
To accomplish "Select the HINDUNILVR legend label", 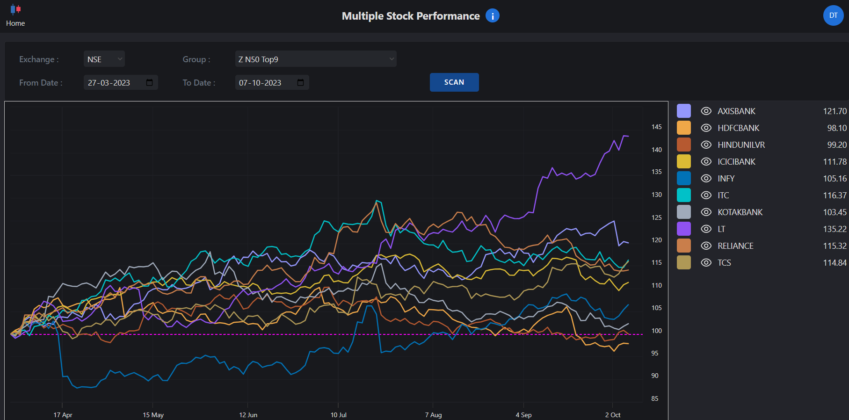I will pyautogui.click(x=741, y=145).
